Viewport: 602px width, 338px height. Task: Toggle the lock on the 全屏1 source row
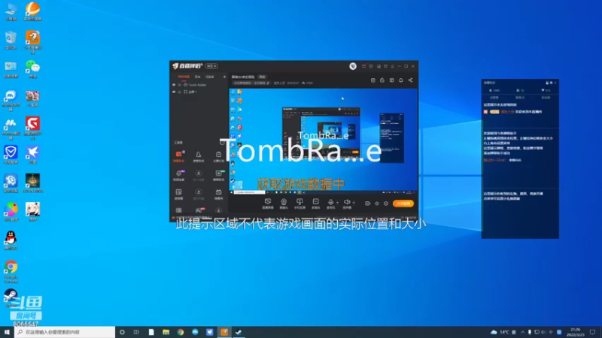click(x=179, y=92)
